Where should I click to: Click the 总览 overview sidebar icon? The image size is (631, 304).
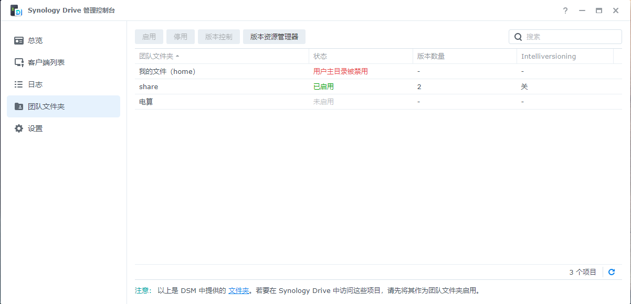coord(19,40)
